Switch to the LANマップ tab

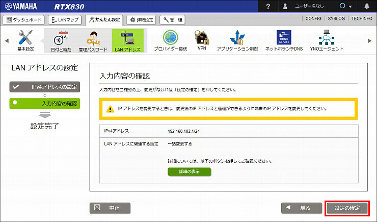click(65, 20)
